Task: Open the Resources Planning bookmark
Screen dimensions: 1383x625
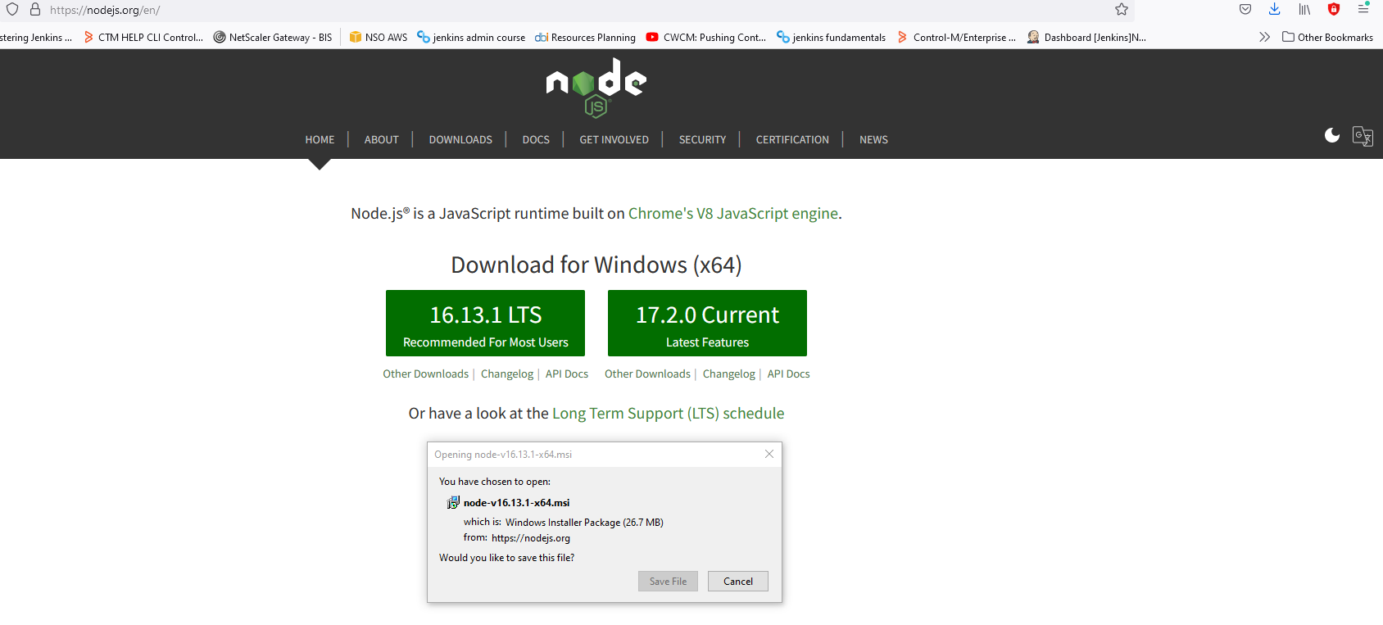Action: (585, 37)
